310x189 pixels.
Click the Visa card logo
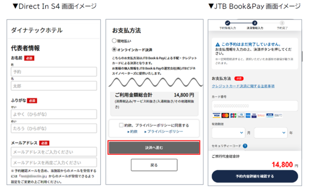217,115
